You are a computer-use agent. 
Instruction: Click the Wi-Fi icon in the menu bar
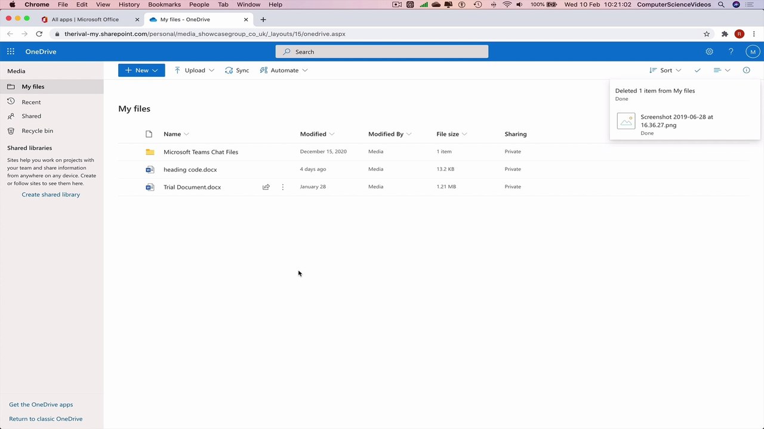(x=507, y=5)
